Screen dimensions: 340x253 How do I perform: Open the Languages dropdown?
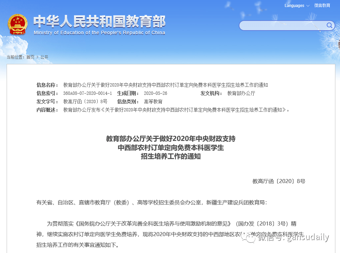click(x=297, y=6)
